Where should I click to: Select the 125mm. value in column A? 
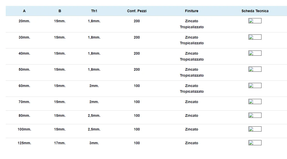tap(24, 143)
